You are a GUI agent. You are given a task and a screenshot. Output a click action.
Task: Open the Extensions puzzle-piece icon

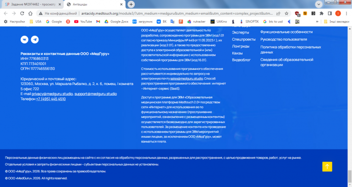click(321, 13)
